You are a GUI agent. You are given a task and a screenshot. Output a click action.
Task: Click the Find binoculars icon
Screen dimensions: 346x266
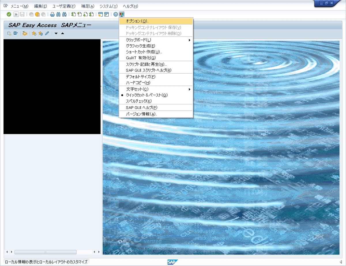click(58, 14)
